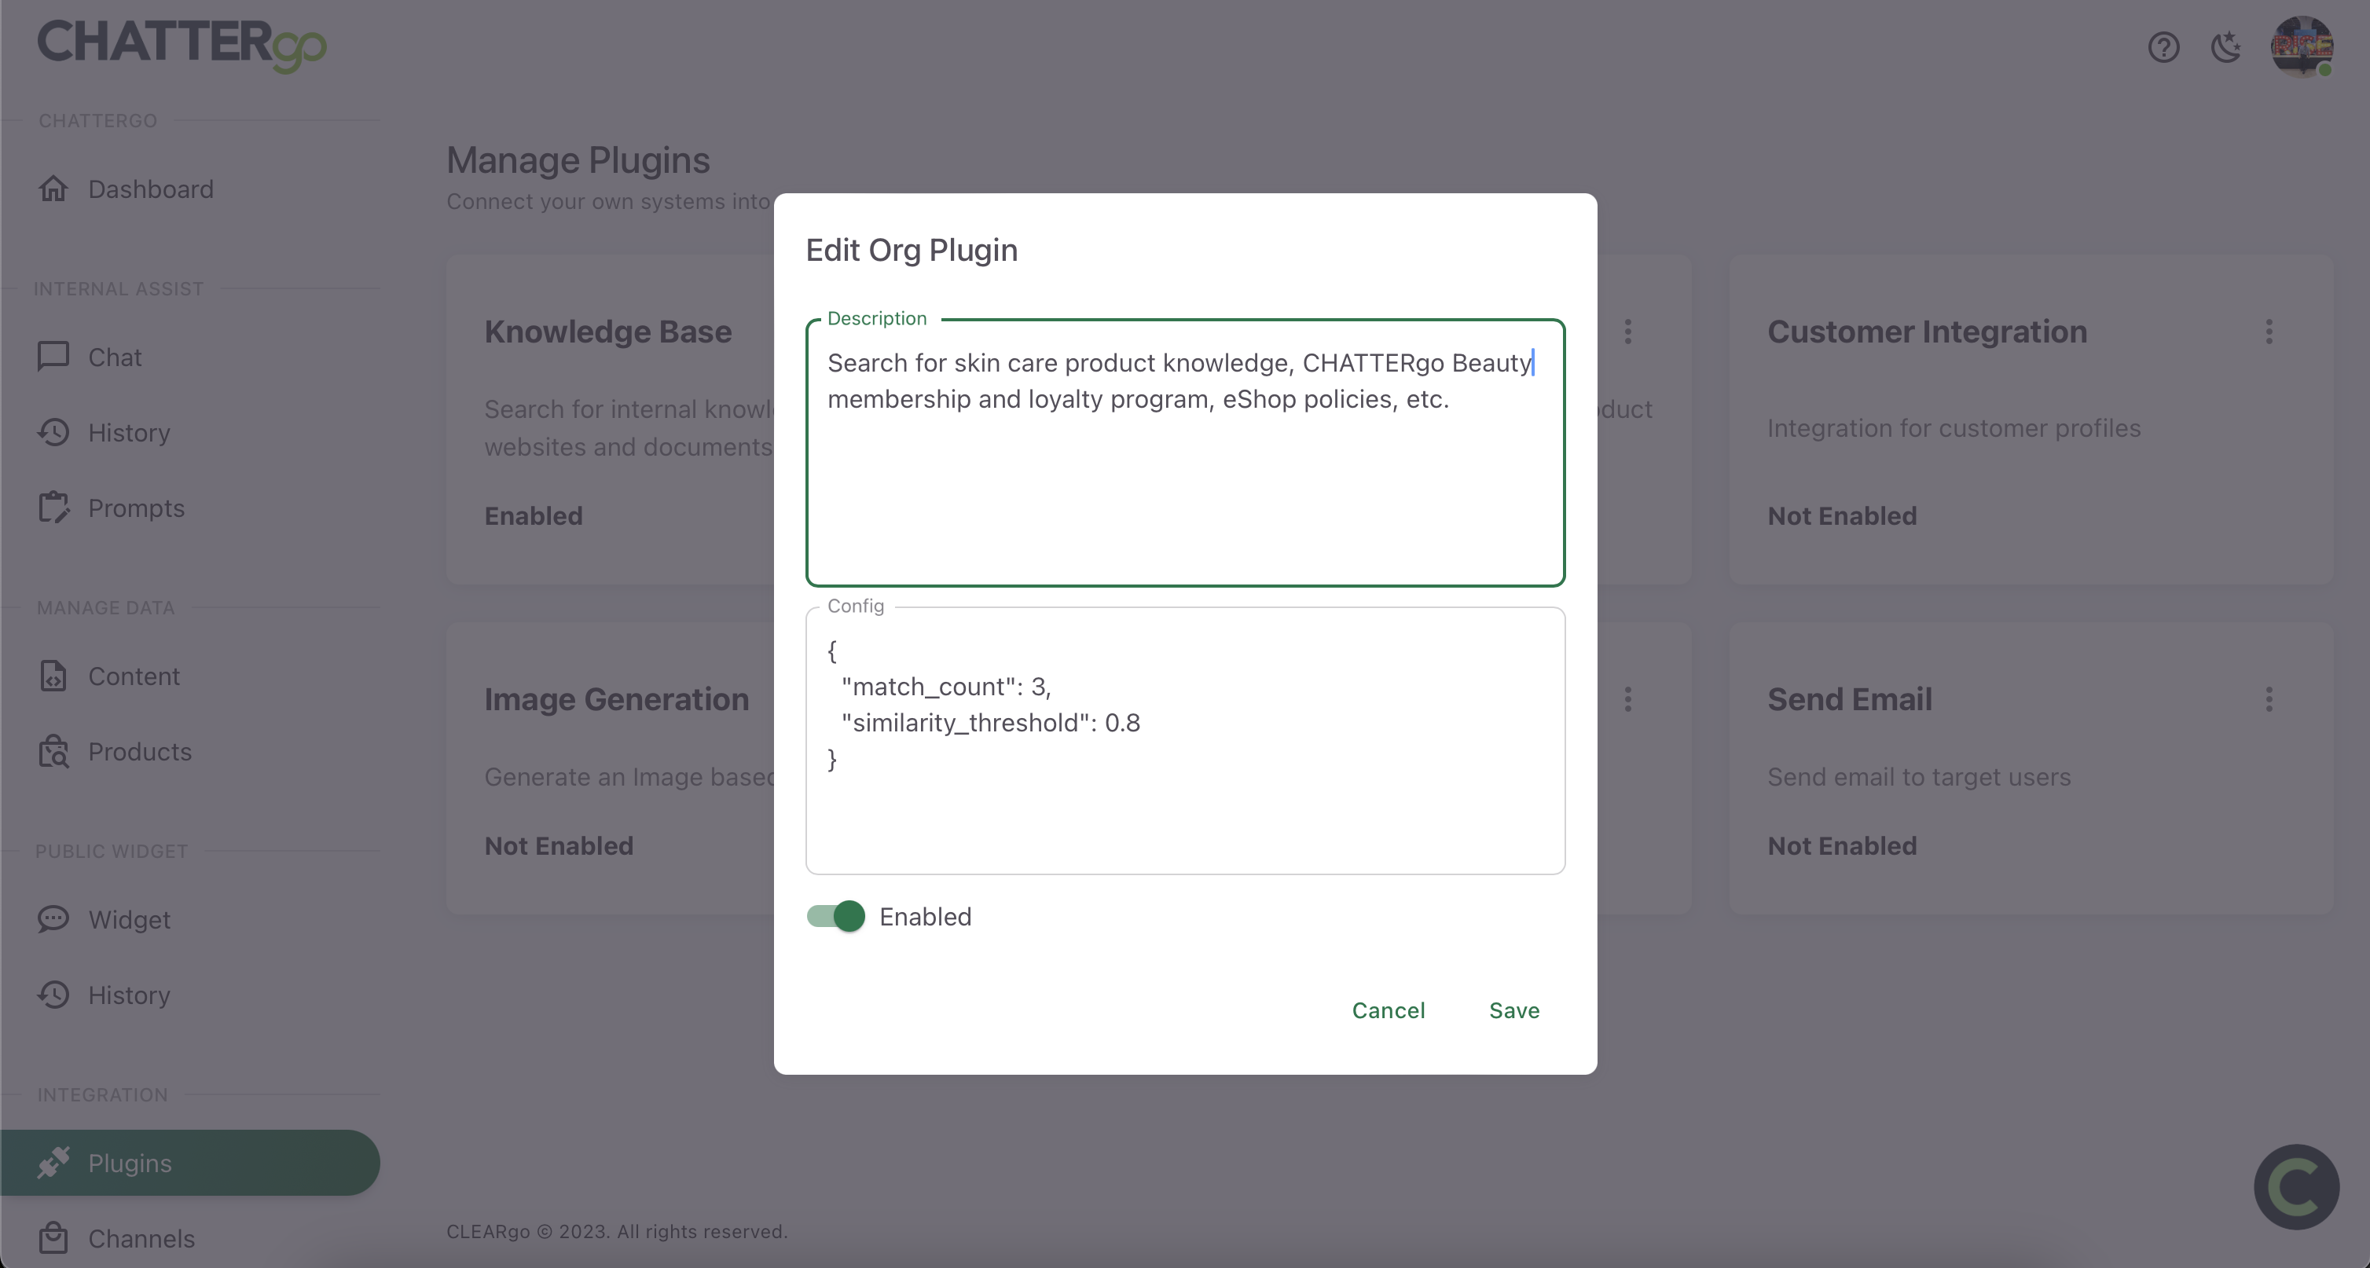
Task: Open Prompts menu item
Action: pos(136,508)
